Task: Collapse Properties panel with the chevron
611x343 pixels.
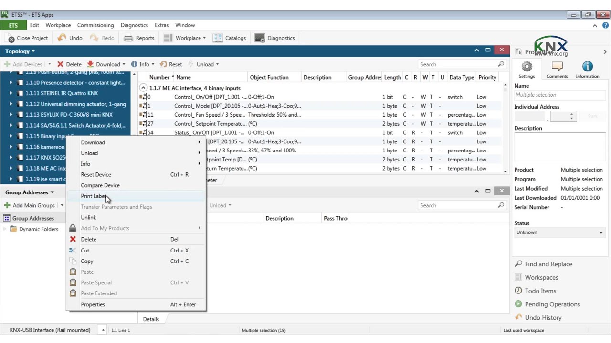Action: [605, 52]
